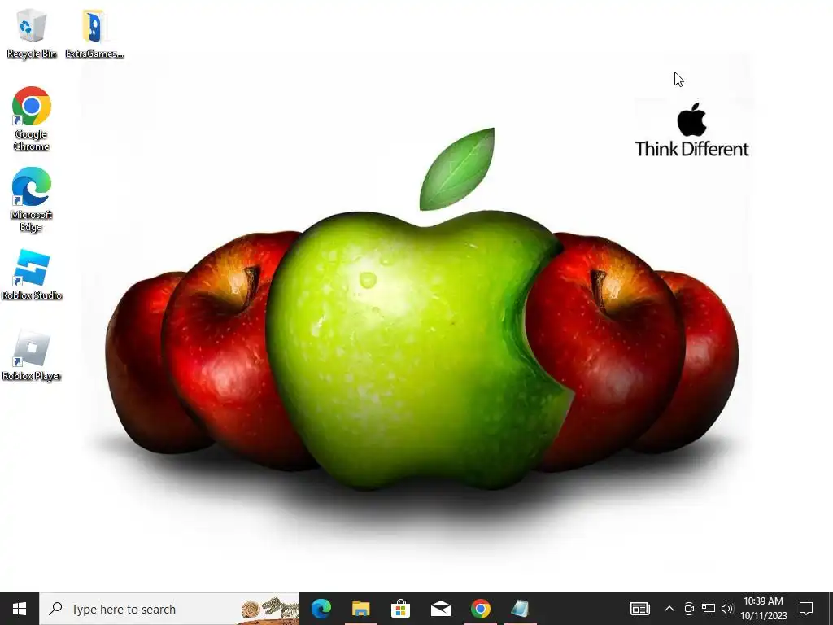Viewport: 833px width, 625px height.
Task: Switch to Chrome on the taskbar
Action: click(x=480, y=609)
